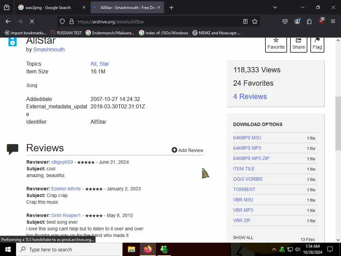341x256 pixels.
Task: Download 64KBPS MP3 file
Action: [x=247, y=148]
